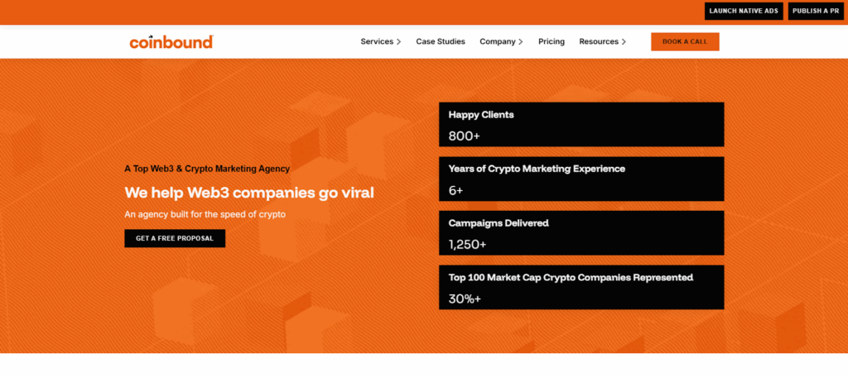This screenshot has height=377, width=848.
Task: Open the Case Studies page
Action: (x=441, y=41)
